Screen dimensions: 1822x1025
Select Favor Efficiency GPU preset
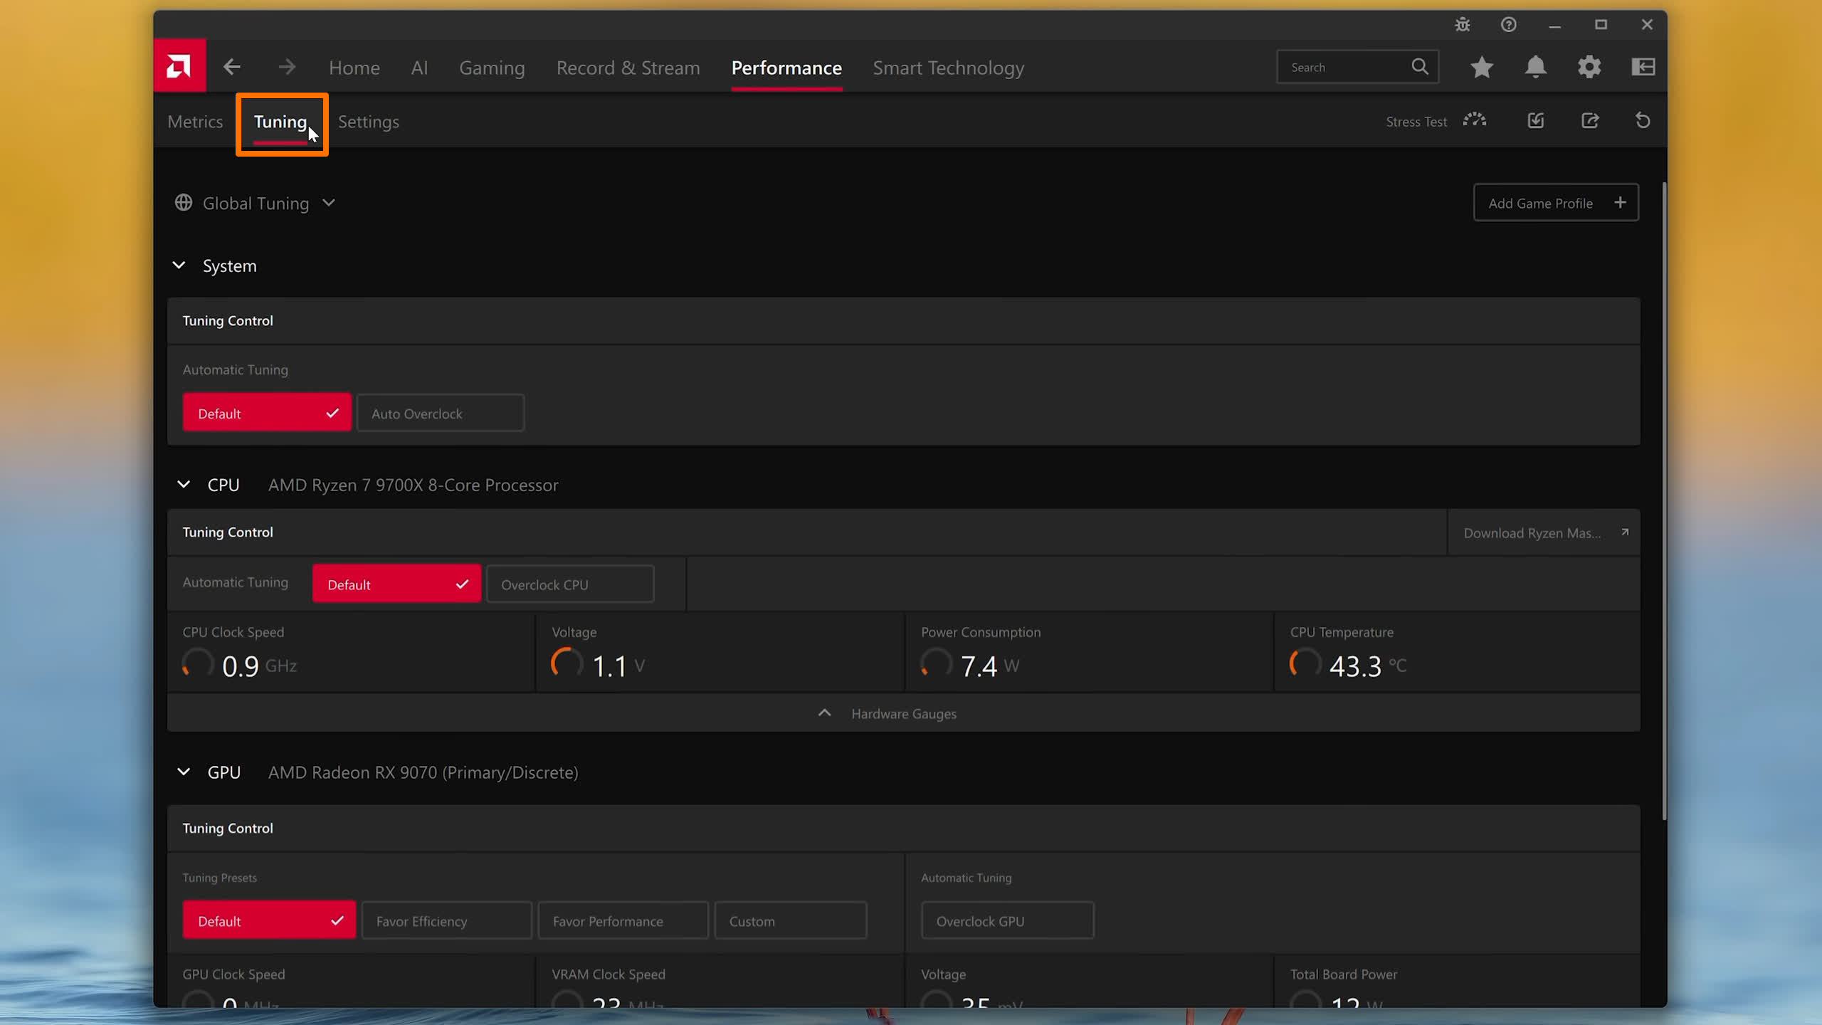pos(447,920)
